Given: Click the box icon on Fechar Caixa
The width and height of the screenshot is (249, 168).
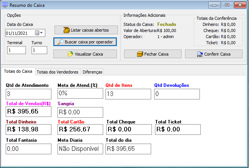Looking at the screenshot, I should point(139,54).
